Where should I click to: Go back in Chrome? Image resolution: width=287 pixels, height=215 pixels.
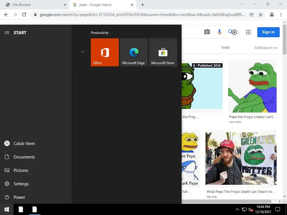pyautogui.click(x=6, y=15)
